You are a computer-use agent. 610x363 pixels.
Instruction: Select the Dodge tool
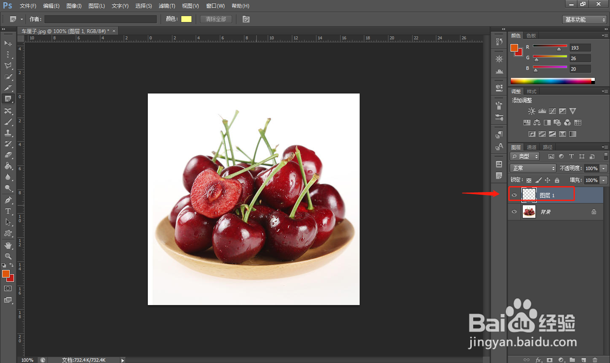[x=8, y=188]
